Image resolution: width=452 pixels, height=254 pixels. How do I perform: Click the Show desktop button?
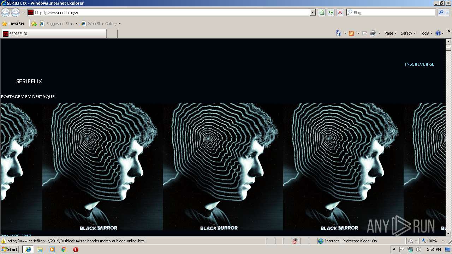tap(448, 249)
